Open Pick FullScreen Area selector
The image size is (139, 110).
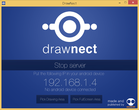click(x=86, y=99)
